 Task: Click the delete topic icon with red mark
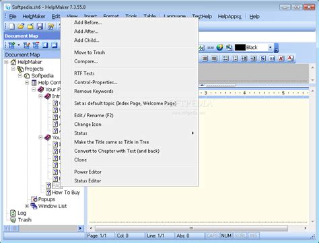(36, 45)
